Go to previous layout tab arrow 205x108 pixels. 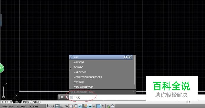(x=5, y=102)
